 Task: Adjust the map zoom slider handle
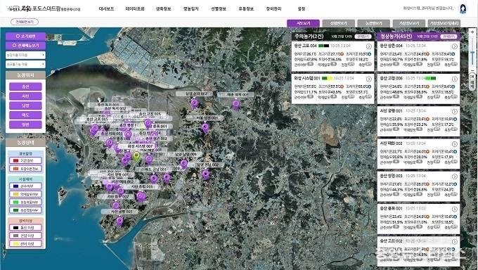pos(472,54)
